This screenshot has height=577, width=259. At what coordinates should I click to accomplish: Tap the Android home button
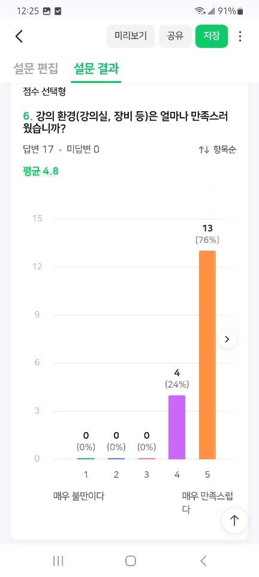tap(130, 561)
